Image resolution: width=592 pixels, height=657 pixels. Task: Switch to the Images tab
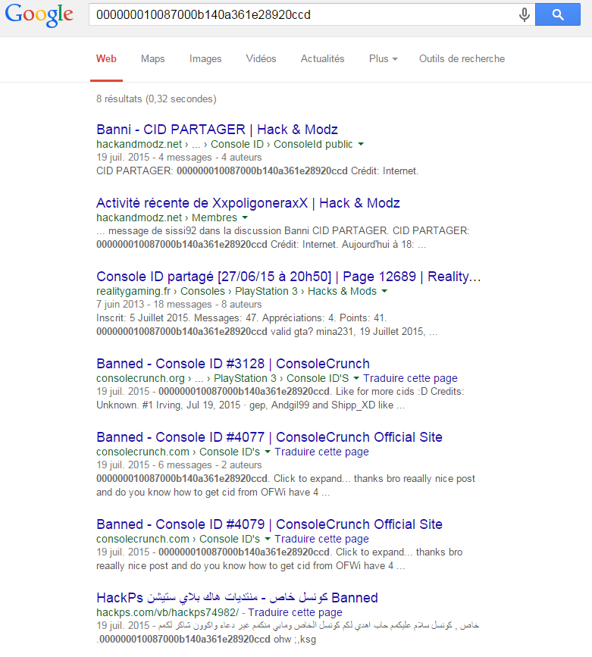coord(205,58)
